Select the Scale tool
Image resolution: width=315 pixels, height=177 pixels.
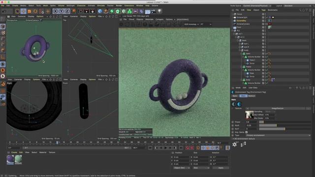pyautogui.click(x=30, y=11)
